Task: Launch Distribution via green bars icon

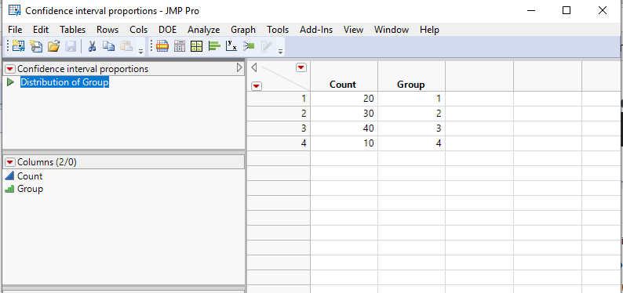Action: click(214, 46)
